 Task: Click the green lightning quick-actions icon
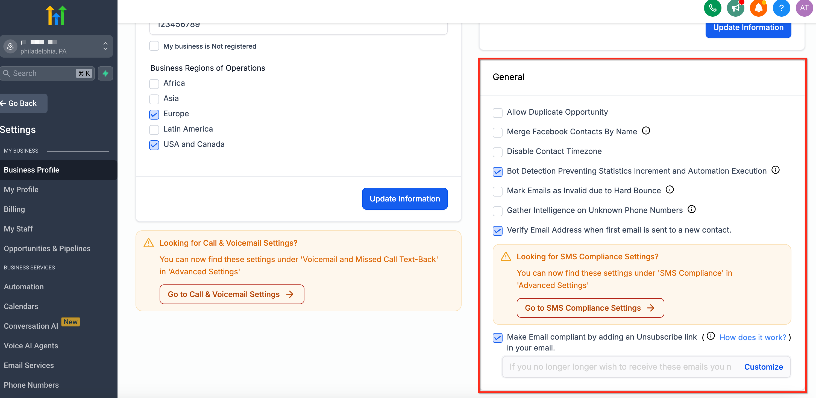pyautogui.click(x=105, y=73)
